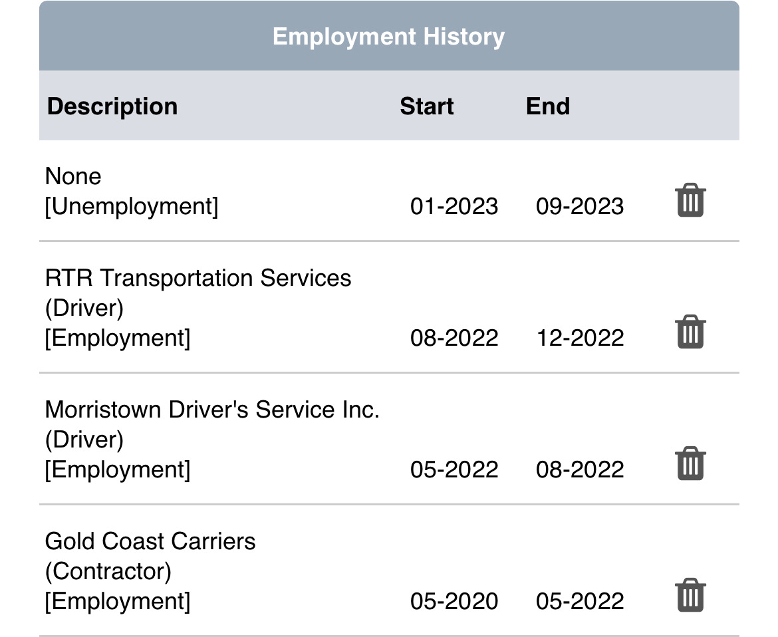Select the 09-2023 end date
Screen dimensions: 778x637
[x=580, y=206]
